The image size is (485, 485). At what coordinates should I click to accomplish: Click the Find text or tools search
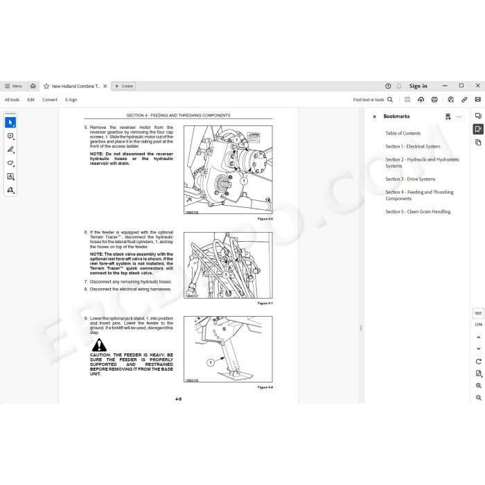coord(373,100)
